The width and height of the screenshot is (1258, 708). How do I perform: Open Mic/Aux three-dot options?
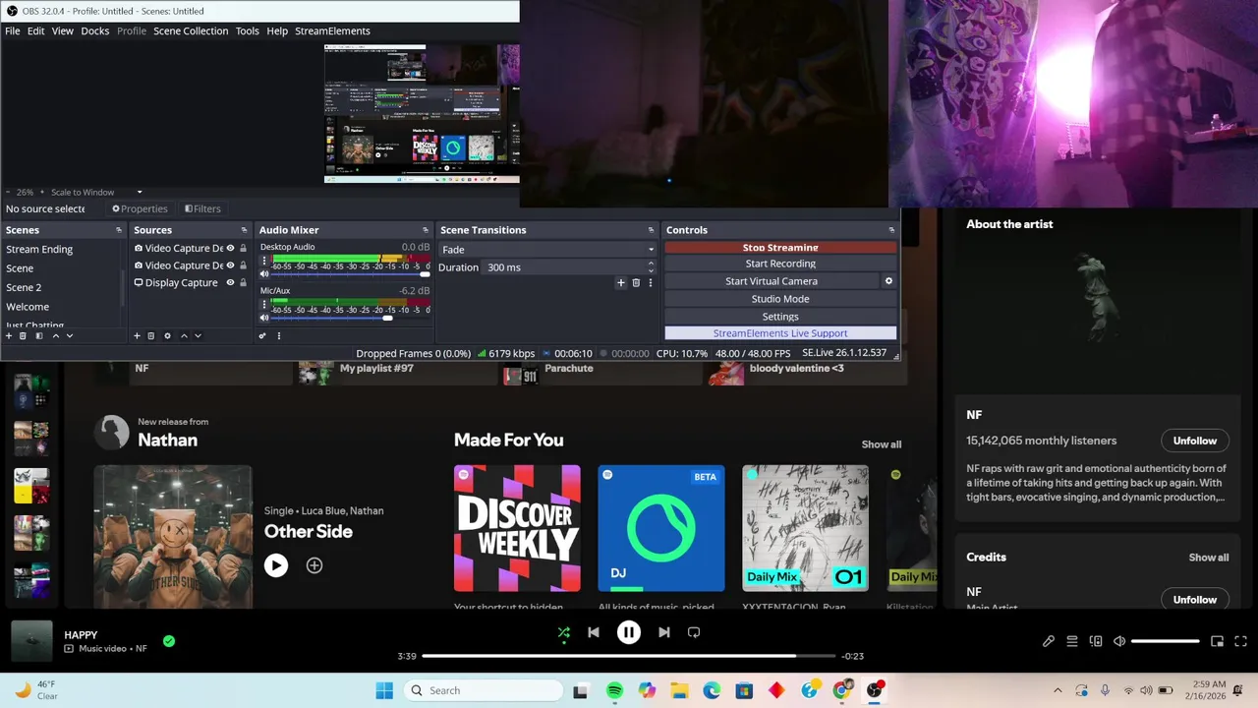(264, 305)
